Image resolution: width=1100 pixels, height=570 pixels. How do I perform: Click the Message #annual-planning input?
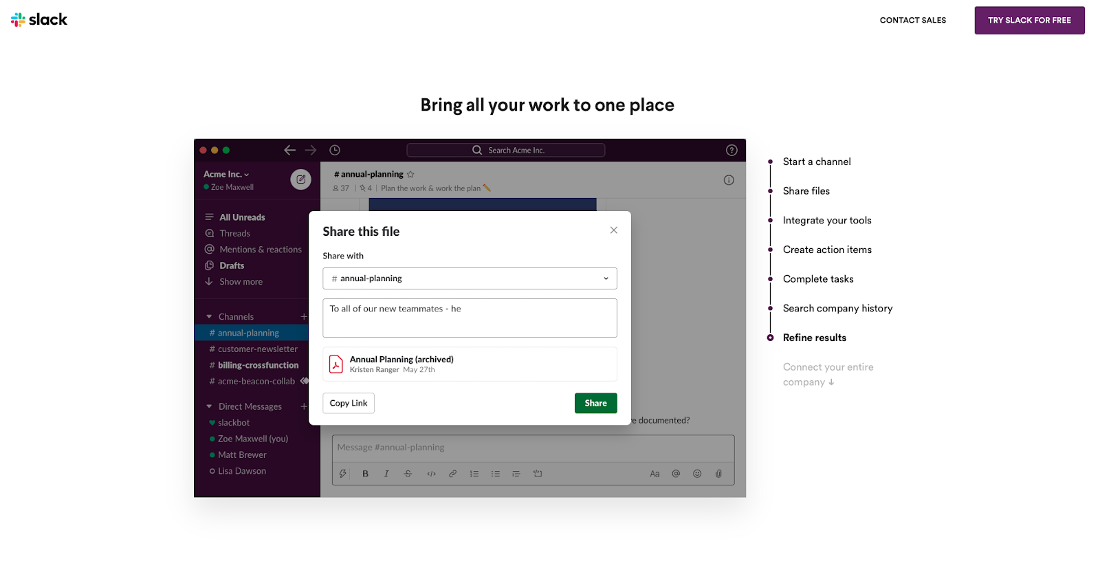(x=533, y=448)
